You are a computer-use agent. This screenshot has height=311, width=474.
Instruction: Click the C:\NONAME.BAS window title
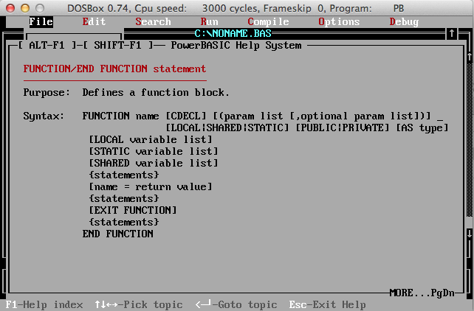pyautogui.click(x=233, y=33)
